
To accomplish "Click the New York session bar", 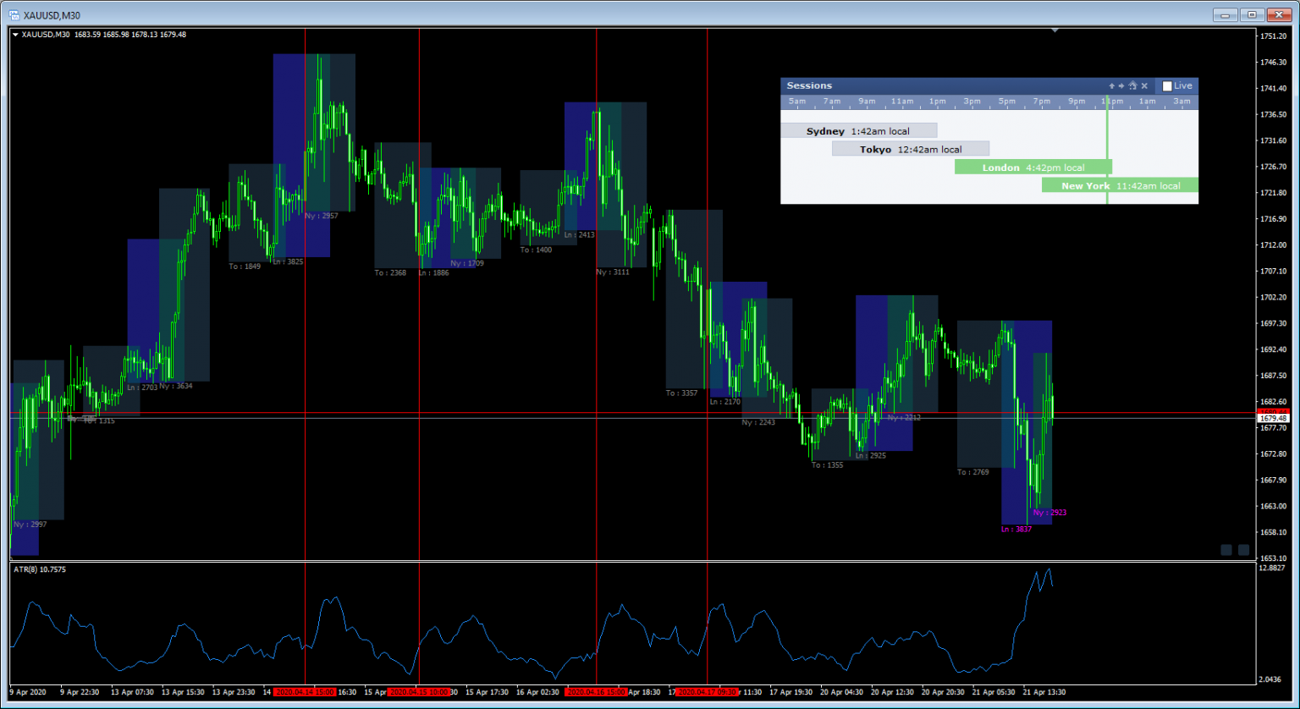I will [x=1120, y=185].
